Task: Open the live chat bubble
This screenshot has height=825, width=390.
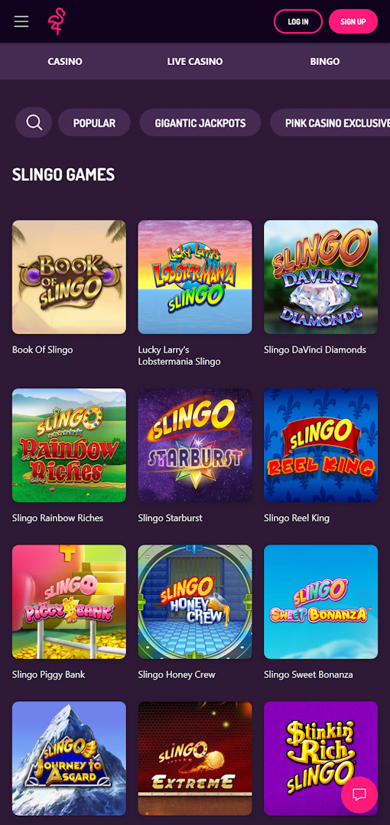Action: point(359,794)
